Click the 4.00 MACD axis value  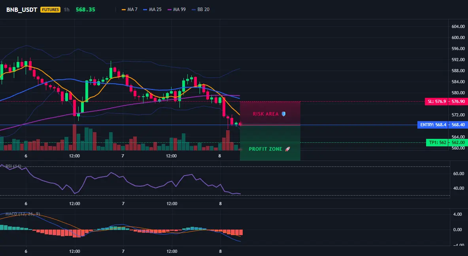pyautogui.click(x=458, y=214)
